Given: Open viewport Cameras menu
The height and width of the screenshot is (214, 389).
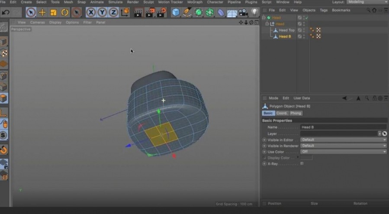Looking at the screenshot, I should point(38,23).
